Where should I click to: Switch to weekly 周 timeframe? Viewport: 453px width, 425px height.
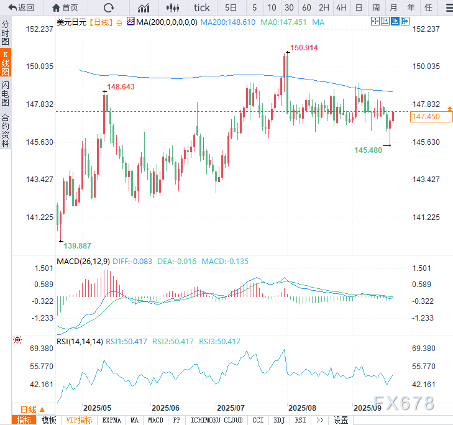[x=376, y=7]
